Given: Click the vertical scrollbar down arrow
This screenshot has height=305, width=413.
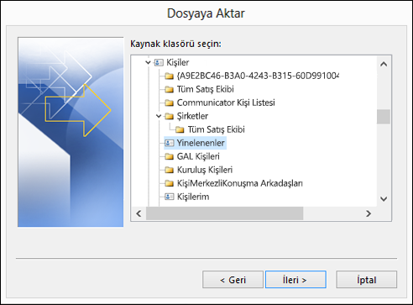Looking at the screenshot, I should point(384,199).
